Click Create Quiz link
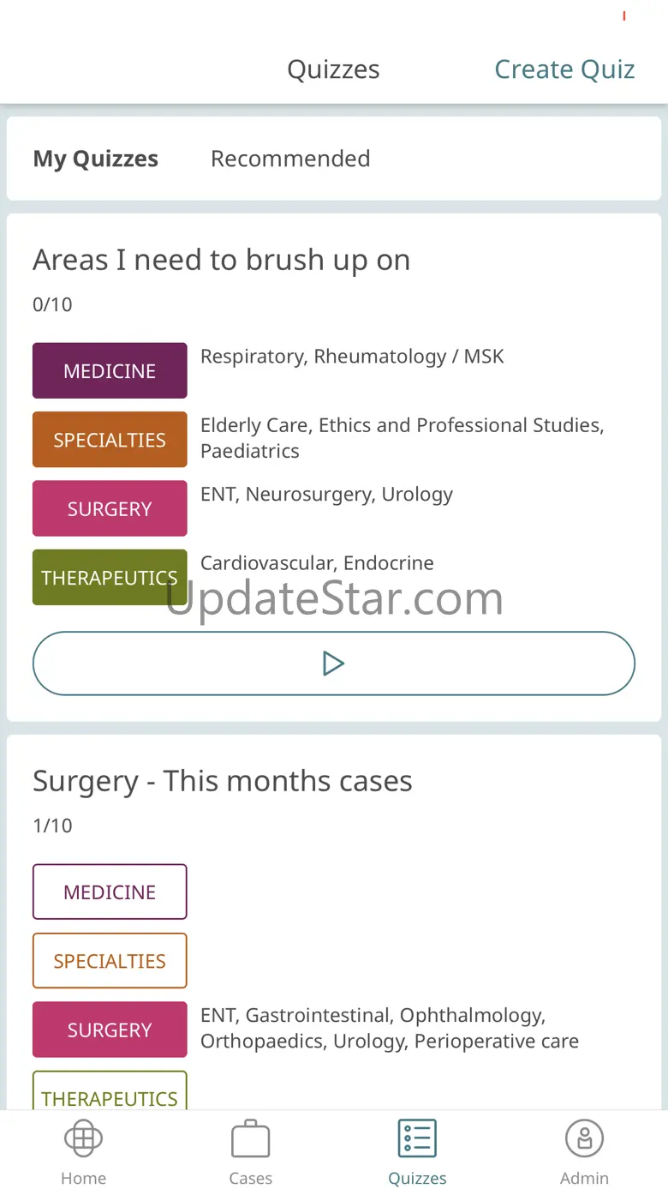 [x=564, y=69]
